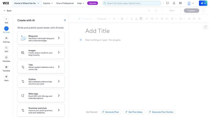Increase indent of text

[x=194, y=19]
